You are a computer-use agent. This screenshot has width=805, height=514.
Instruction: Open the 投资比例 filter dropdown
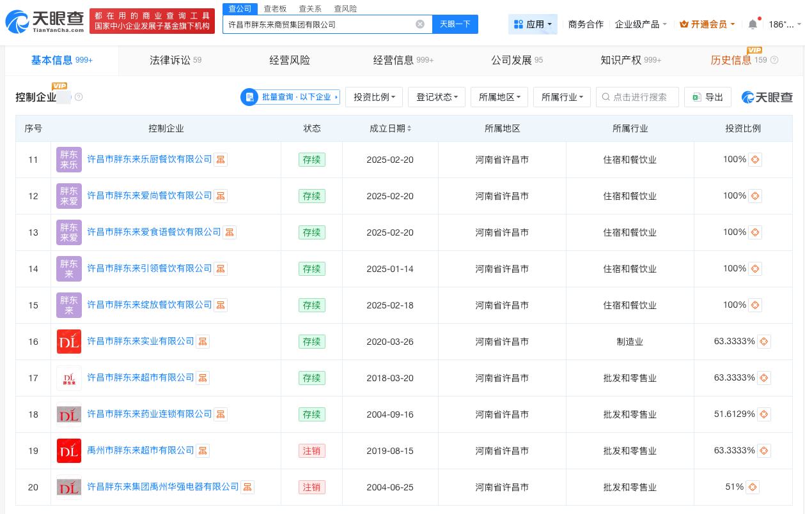pyautogui.click(x=374, y=97)
